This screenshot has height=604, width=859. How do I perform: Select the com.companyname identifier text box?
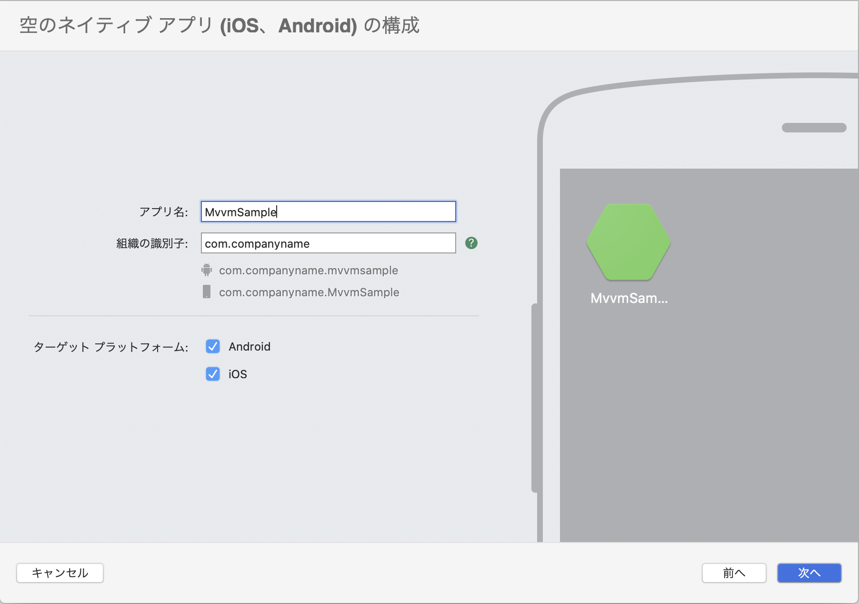point(328,243)
